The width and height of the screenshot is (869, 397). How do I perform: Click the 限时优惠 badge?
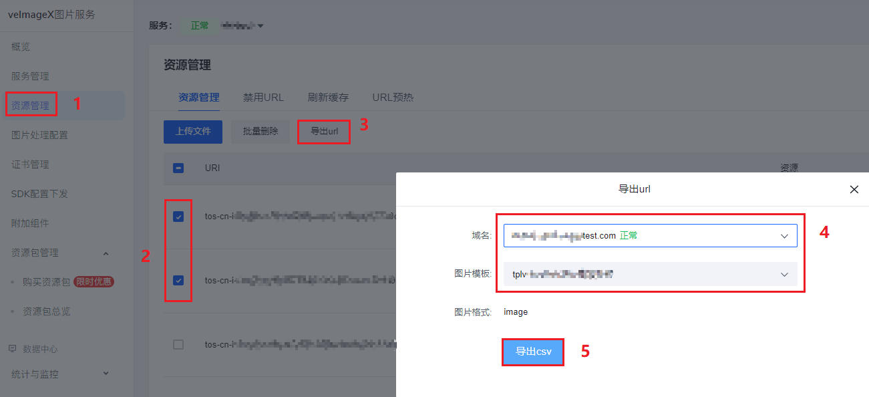pyautogui.click(x=94, y=282)
